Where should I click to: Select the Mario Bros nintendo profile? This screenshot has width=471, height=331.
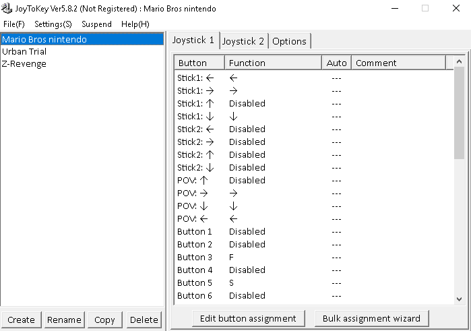pyautogui.click(x=82, y=39)
